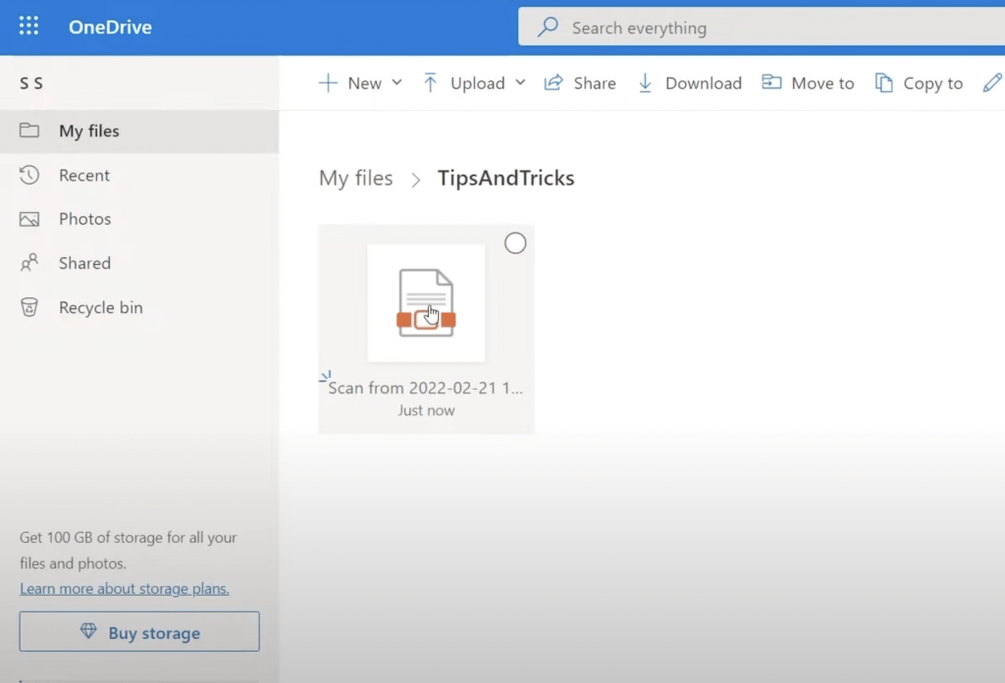Viewport: 1005px width, 683px height.
Task: Click the Share arrow icon
Action: 554,82
